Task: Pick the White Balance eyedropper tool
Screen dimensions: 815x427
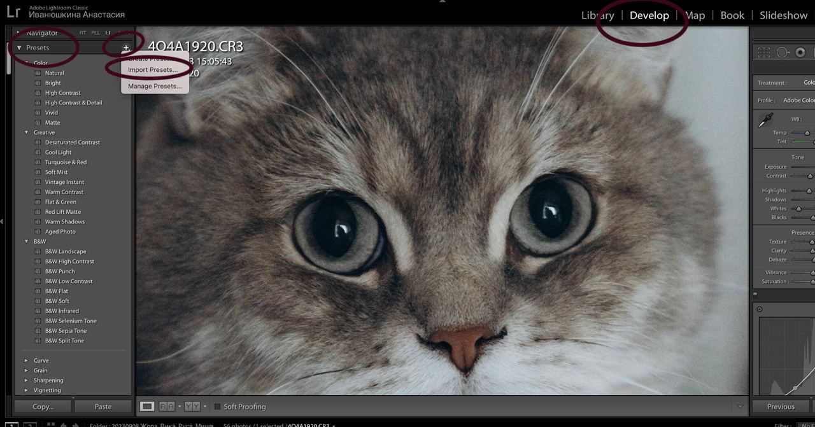Action: [765, 120]
